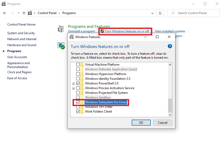
Task: Confirm with the OK button
Action: click(141, 123)
